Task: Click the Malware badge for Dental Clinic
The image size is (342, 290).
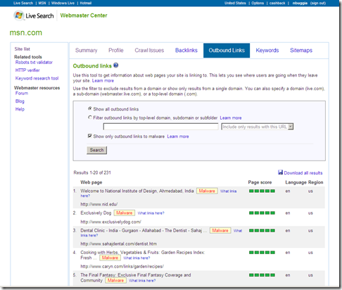Action: click(x=220, y=230)
